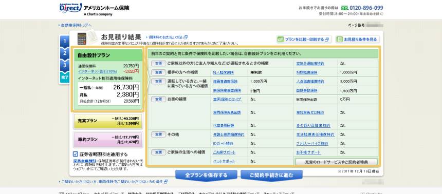Open the 家族外運転者特約 link
Image resolution: width=442 pixels, height=194 pixels.
[310, 64]
